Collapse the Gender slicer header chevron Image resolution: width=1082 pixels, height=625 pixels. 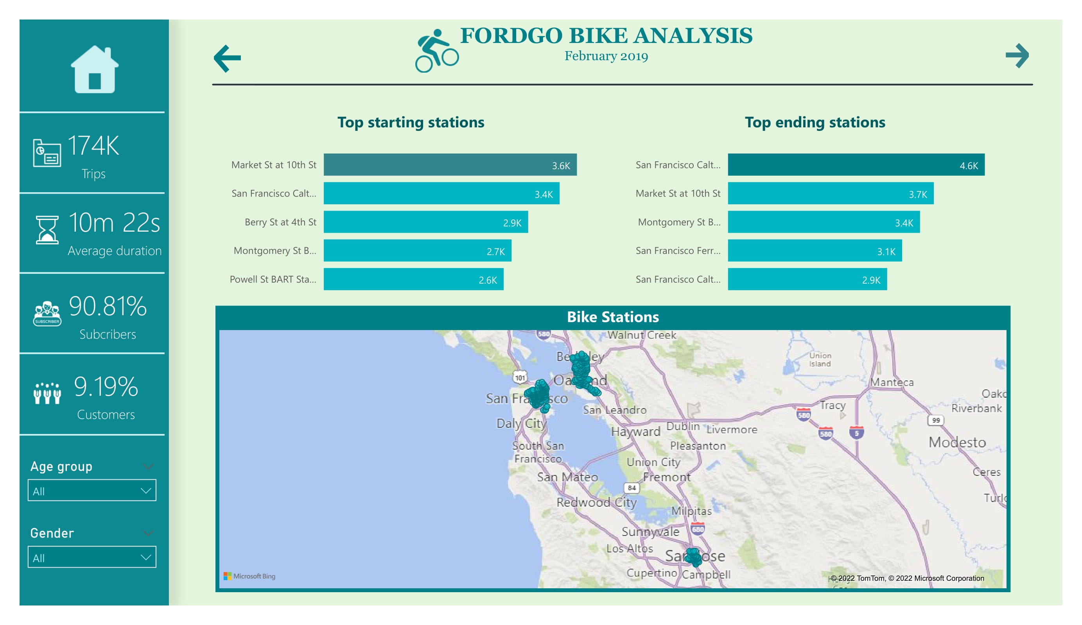[x=148, y=533]
